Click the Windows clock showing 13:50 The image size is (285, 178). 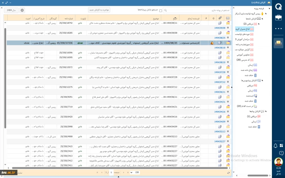(278, 168)
